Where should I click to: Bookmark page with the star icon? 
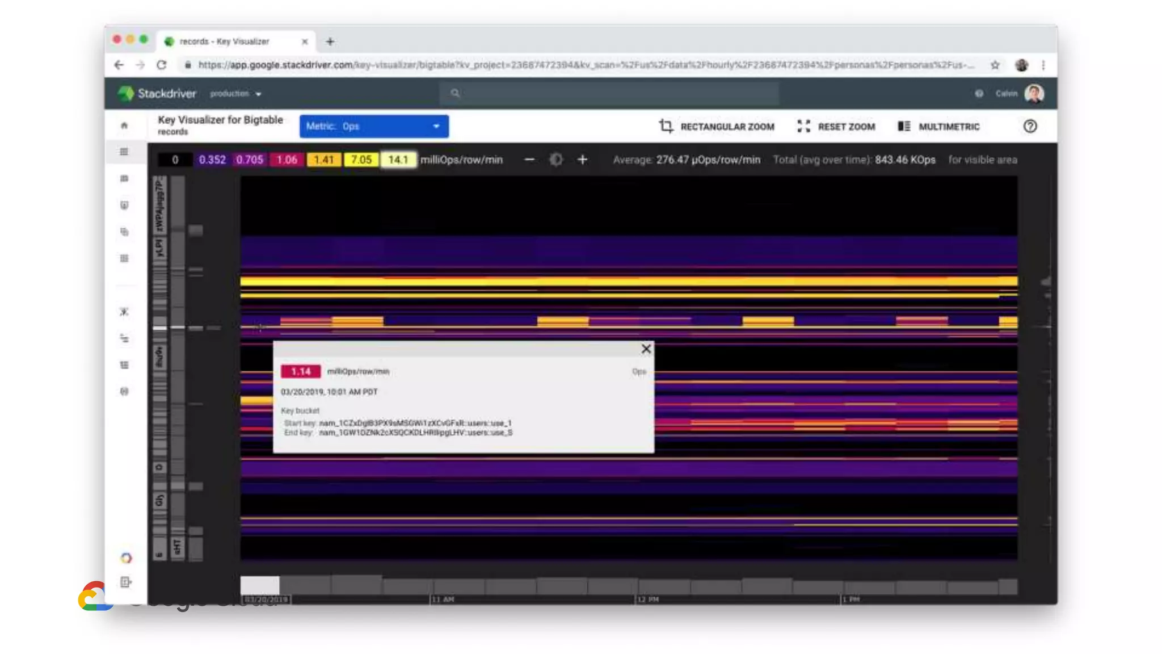tap(995, 65)
